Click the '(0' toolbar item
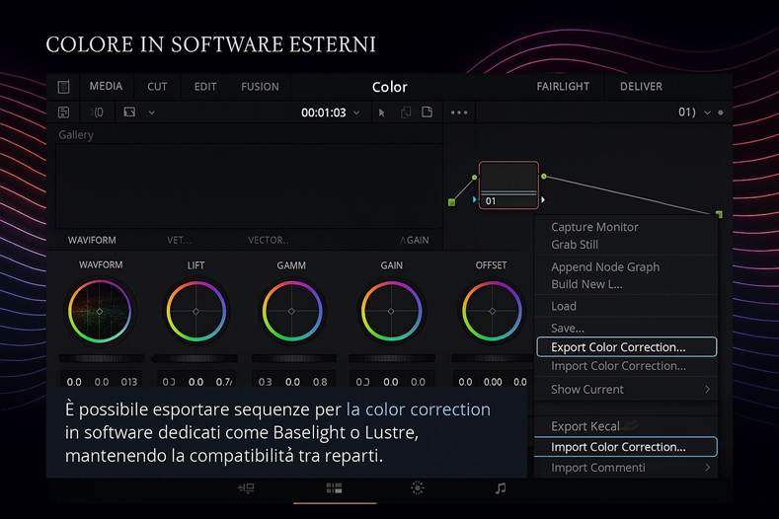This screenshot has height=519, width=779. point(99,112)
